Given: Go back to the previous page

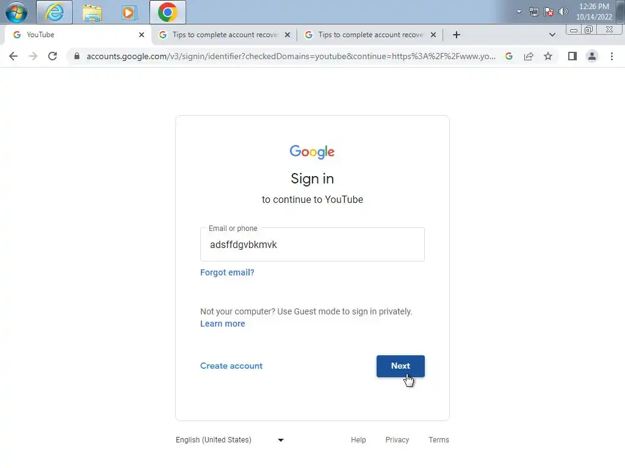Looking at the screenshot, I should [13, 56].
